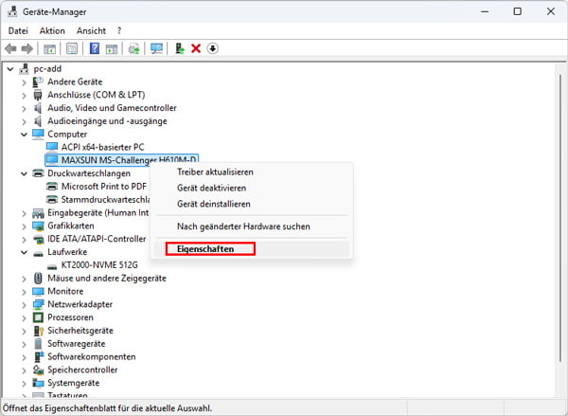Select ACPI x64-basierter PC entry
The height and width of the screenshot is (416, 568).
pyautogui.click(x=102, y=147)
